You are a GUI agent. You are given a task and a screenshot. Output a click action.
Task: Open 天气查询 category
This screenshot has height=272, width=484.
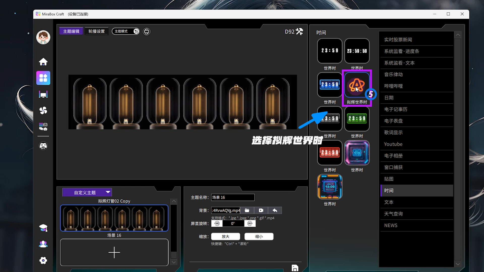pos(417,214)
